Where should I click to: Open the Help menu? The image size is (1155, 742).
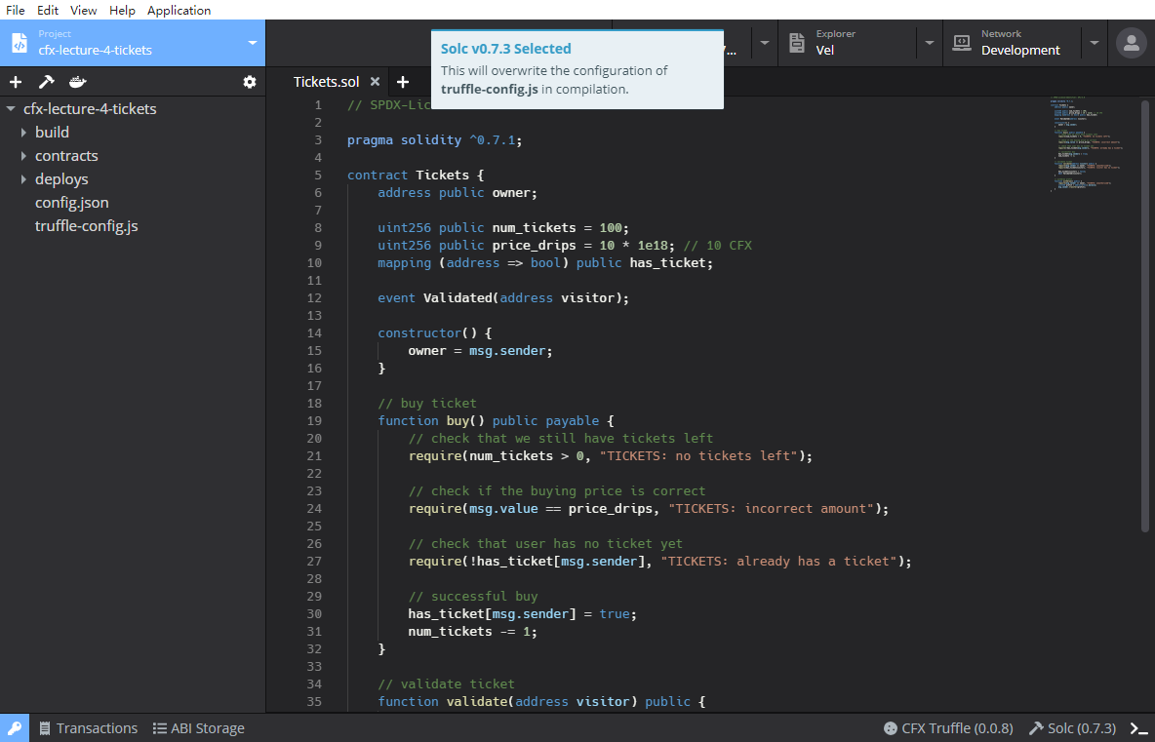coord(122,10)
